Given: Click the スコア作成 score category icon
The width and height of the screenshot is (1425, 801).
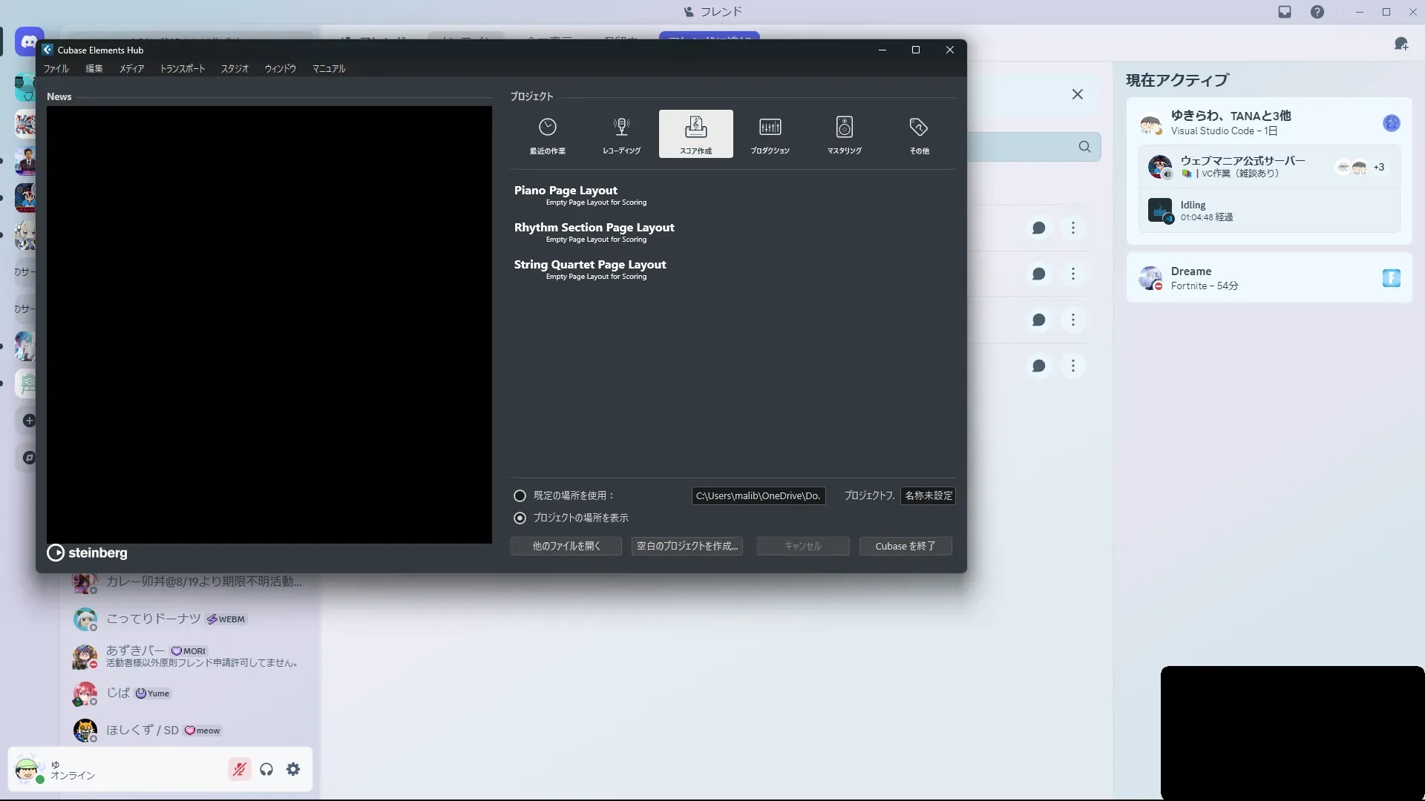Looking at the screenshot, I should [x=695, y=134].
